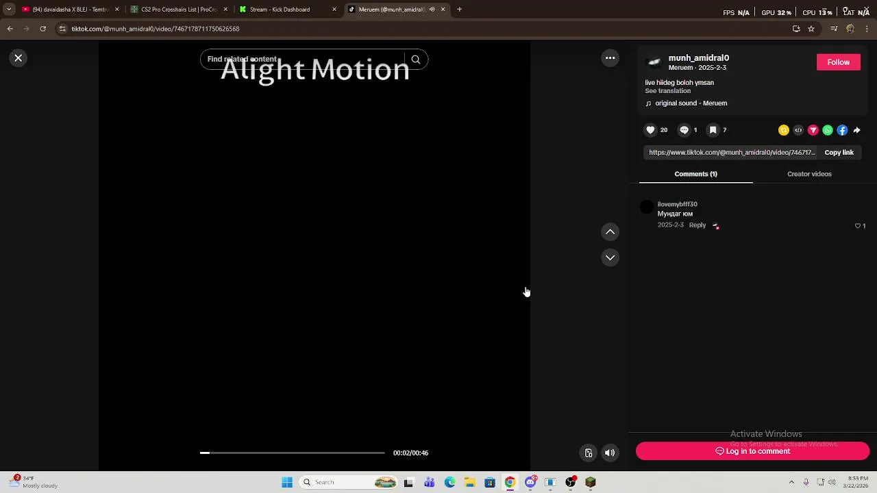Reload the TikTok page
This screenshot has height=493, width=877.
point(42,29)
